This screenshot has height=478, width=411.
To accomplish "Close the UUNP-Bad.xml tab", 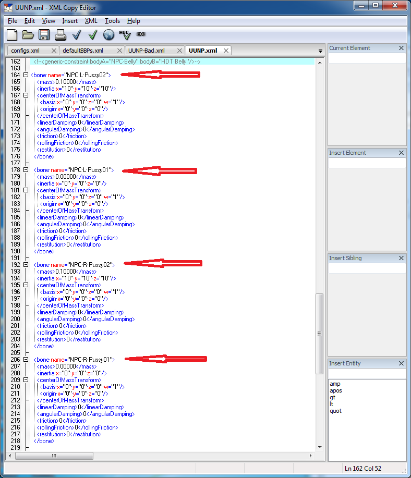I will pyautogui.click(x=180, y=51).
